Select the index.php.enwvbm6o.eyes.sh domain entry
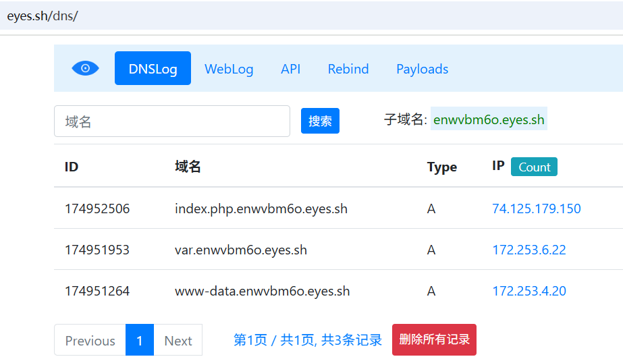The height and width of the screenshot is (361, 623). [261, 209]
